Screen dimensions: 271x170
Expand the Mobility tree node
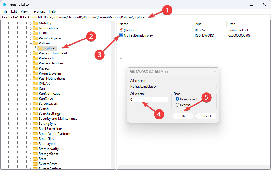[31, 23]
